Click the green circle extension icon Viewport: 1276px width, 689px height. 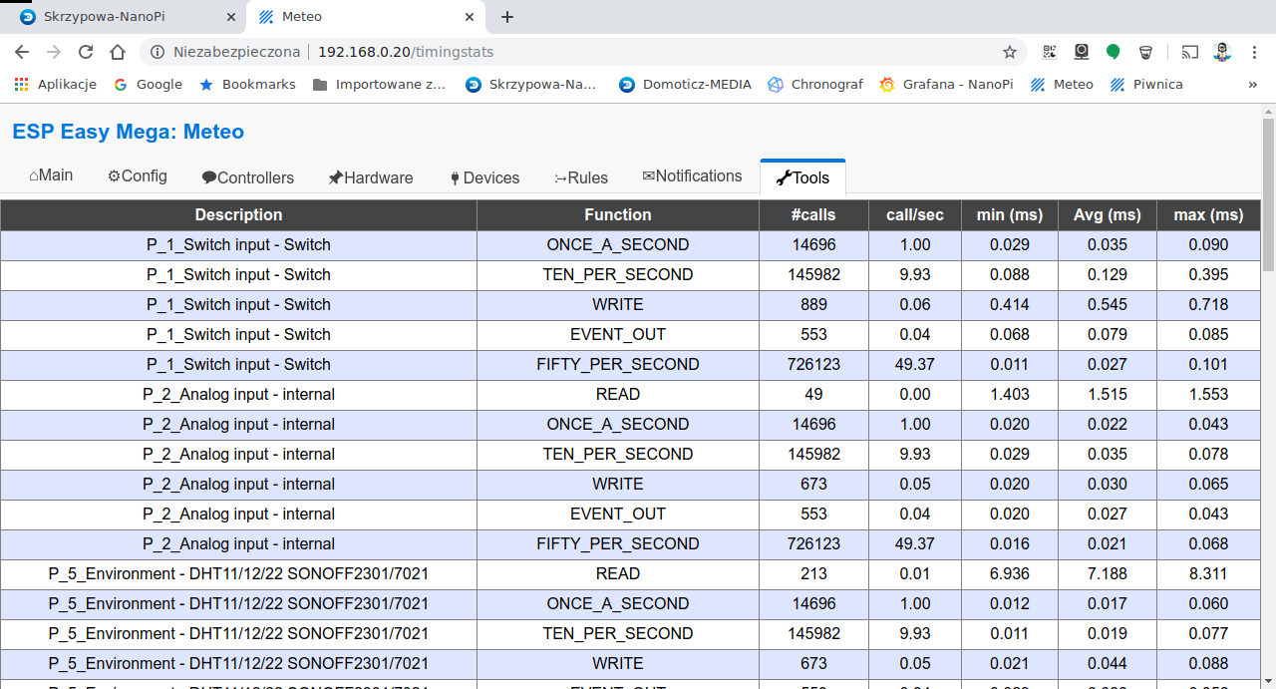[1114, 52]
